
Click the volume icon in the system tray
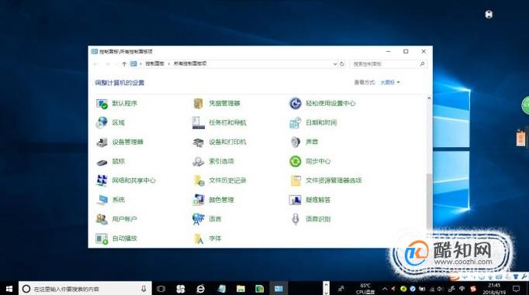click(441, 289)
